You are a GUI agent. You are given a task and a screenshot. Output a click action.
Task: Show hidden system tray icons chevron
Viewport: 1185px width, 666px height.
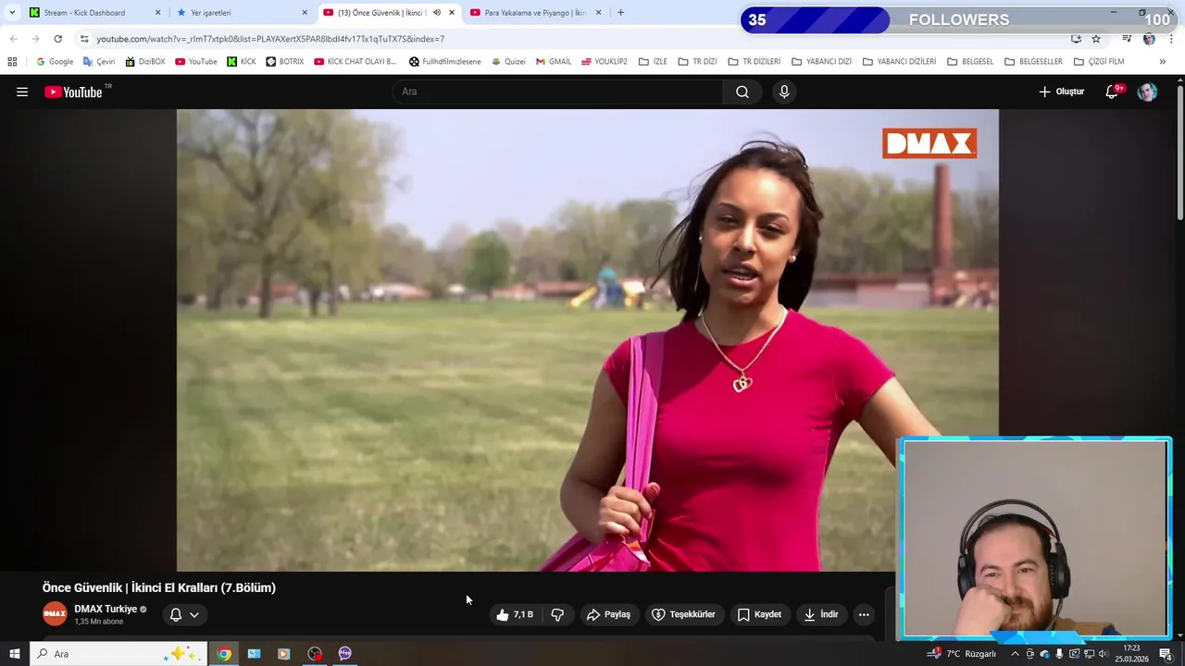(1015, 654)
